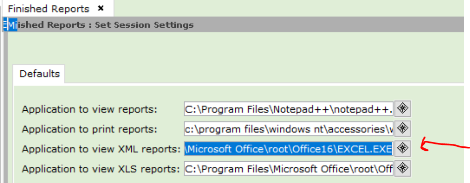Switch to the Finished Reports tab
470x183 pixels.
click(49, 9)
